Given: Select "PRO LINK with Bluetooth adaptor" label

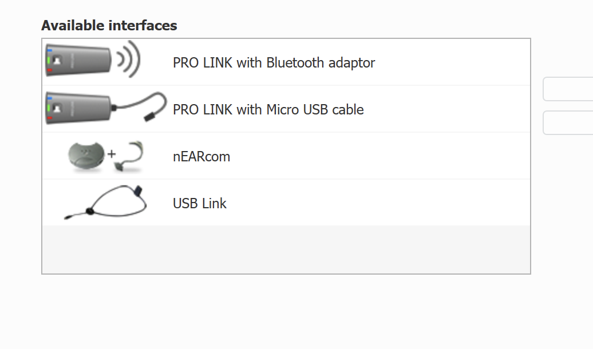Looking at the screenshot, I should point(274,62).
